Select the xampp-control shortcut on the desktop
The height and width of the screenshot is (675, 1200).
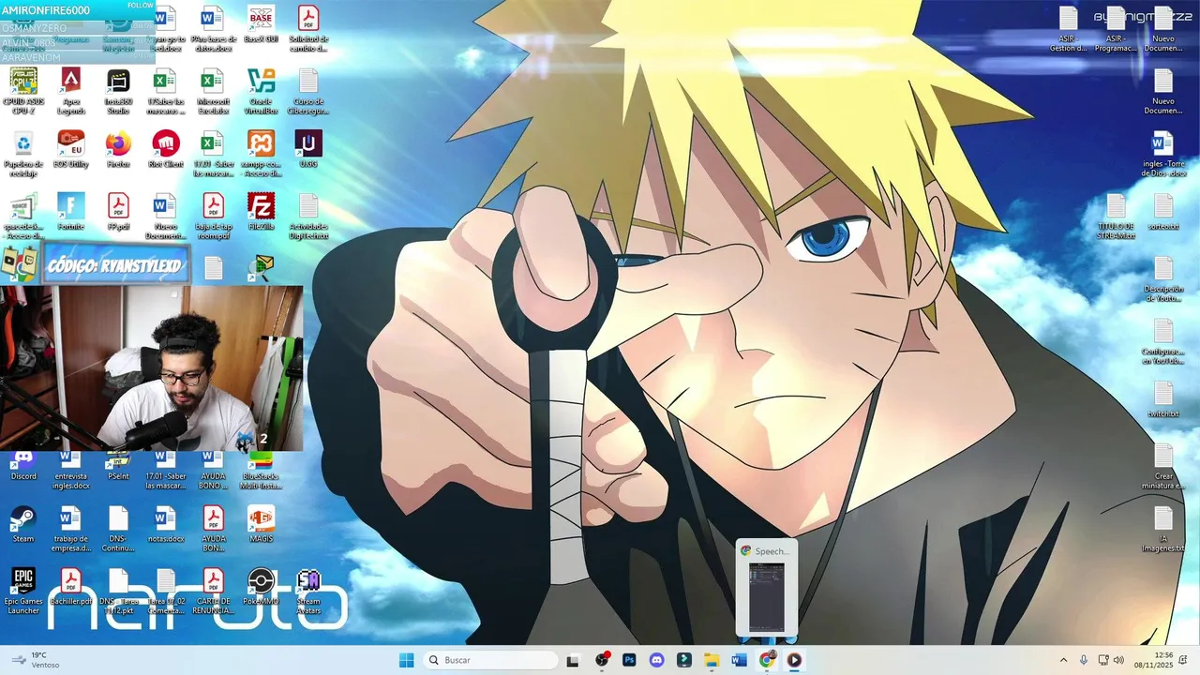pyautogui.click(x=261, y=154)
